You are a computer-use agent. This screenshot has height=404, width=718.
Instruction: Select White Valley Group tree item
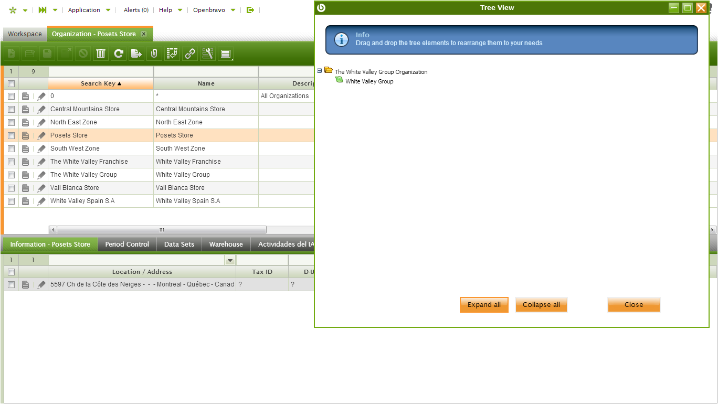pos(369,81)
